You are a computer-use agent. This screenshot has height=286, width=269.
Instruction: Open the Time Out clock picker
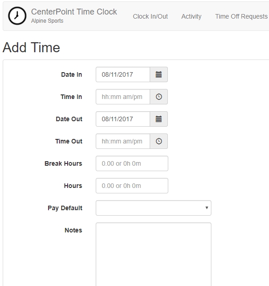pos(159,141)
